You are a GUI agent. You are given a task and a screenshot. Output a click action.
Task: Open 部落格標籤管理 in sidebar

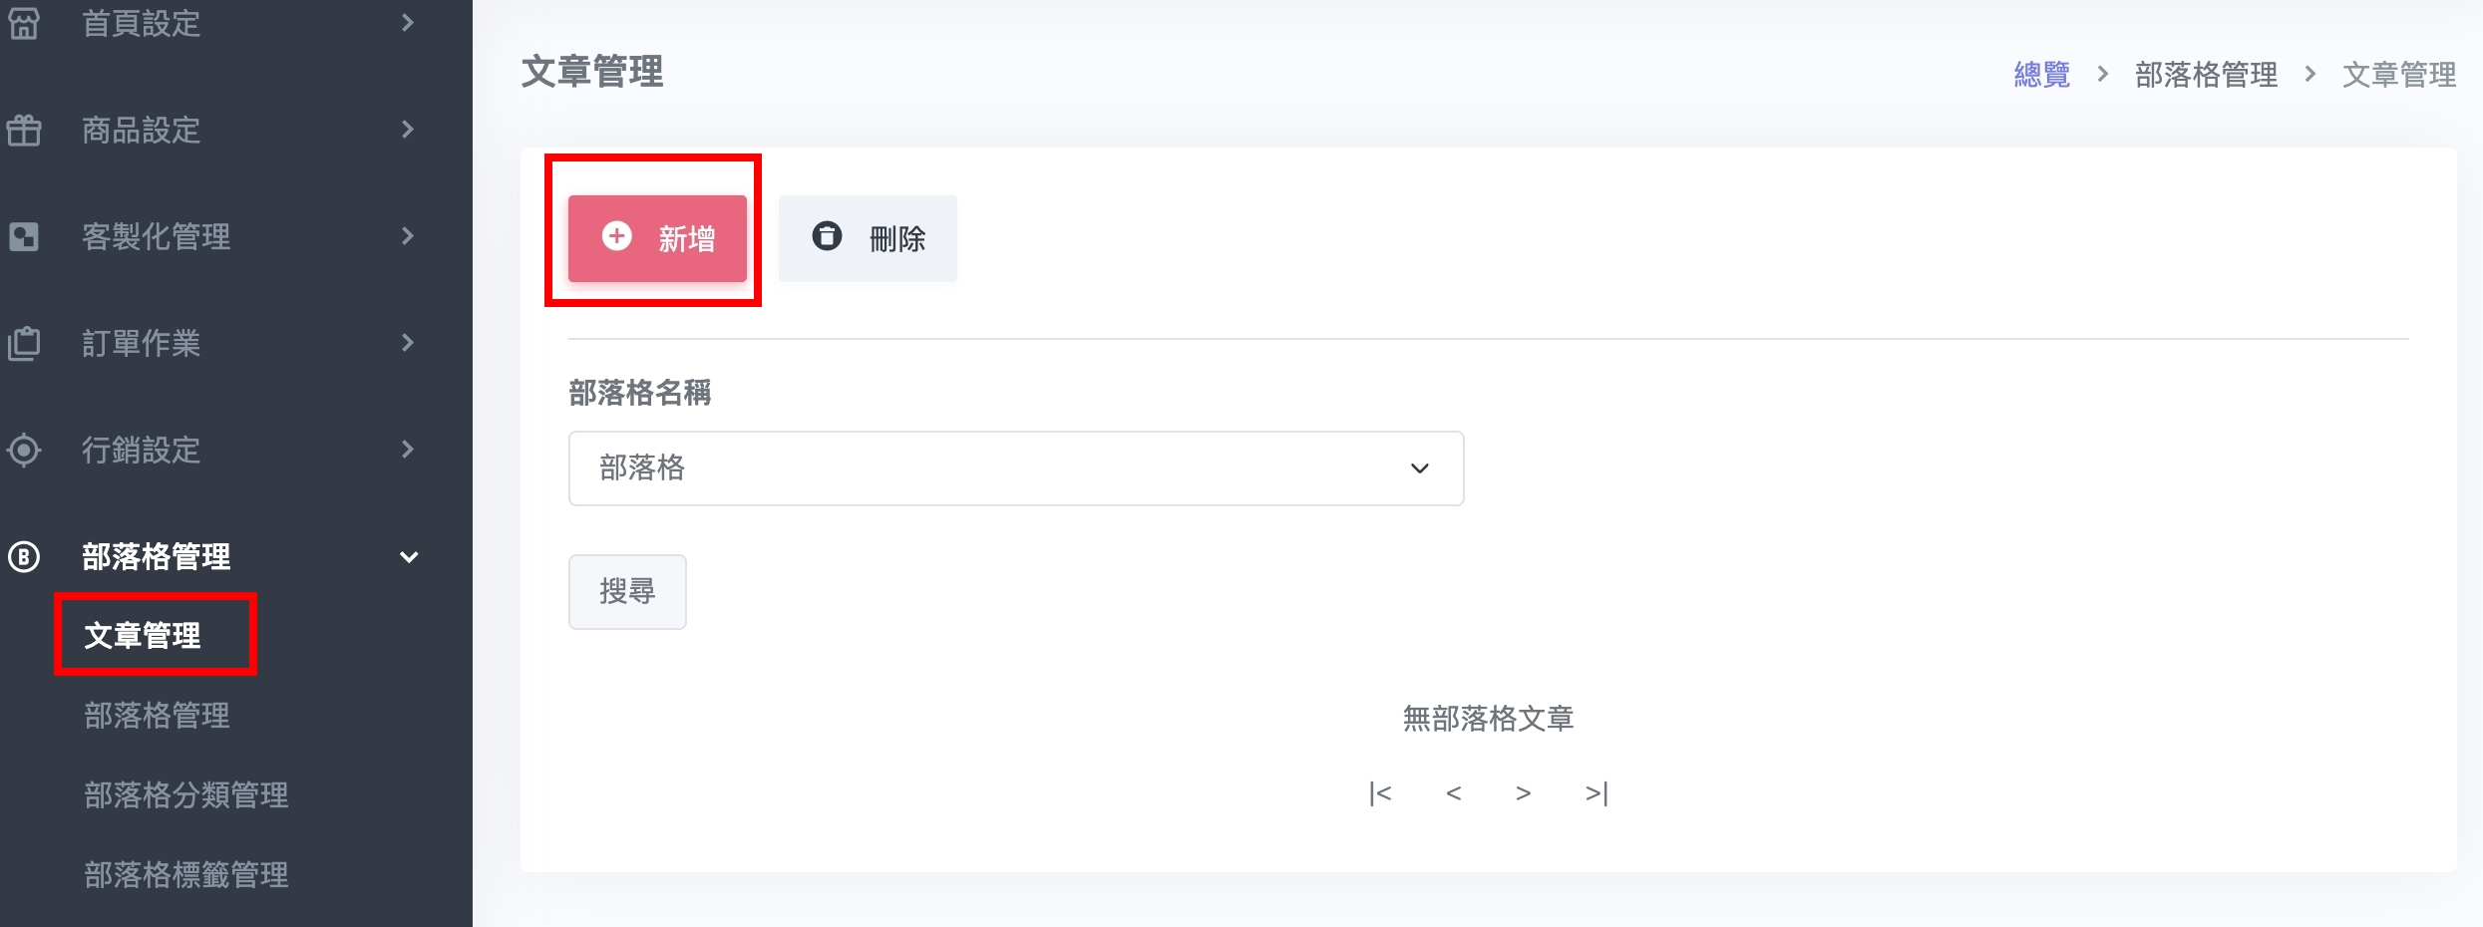point(186,874)
